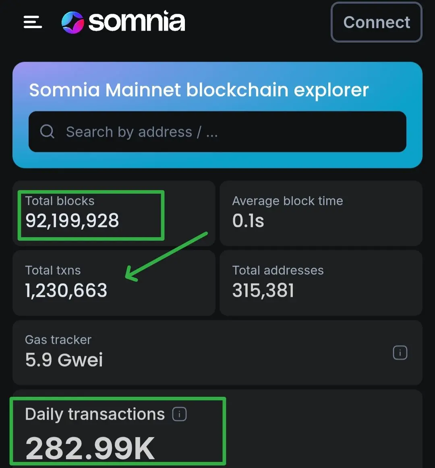435x468 pixels.
Task: Open the Total blocks stat card
Action: [x=114, y=213]
